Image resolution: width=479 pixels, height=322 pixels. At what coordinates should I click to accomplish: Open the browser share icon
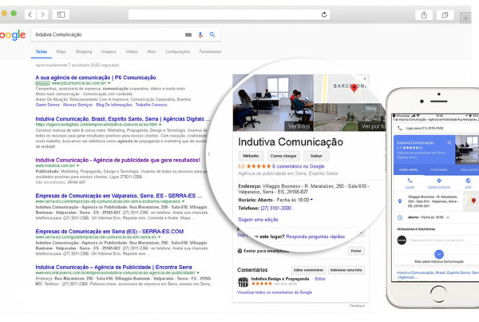424,14
